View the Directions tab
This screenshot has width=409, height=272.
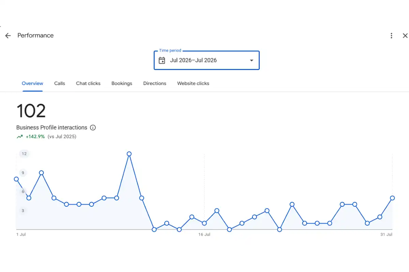(x=155, y=83)
